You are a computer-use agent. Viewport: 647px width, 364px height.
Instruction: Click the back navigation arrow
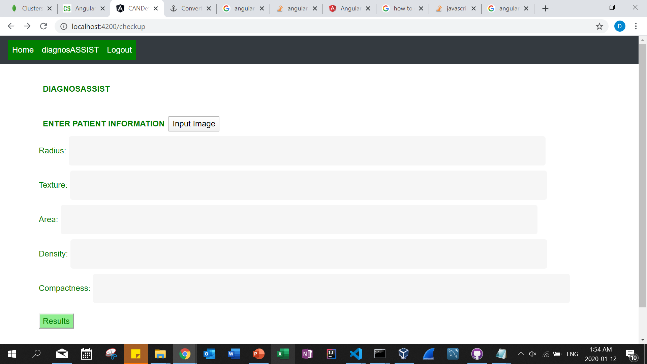point(11,26)
